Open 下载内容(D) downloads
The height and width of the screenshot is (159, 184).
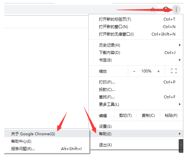click(x=136, y=53)
